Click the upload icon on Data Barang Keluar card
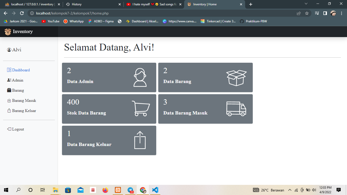 (x=140, y=140)
